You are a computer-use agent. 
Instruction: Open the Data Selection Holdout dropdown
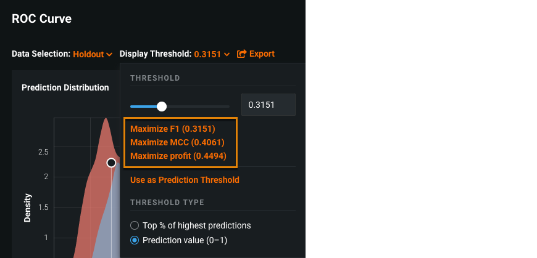[x=92, y=54]
